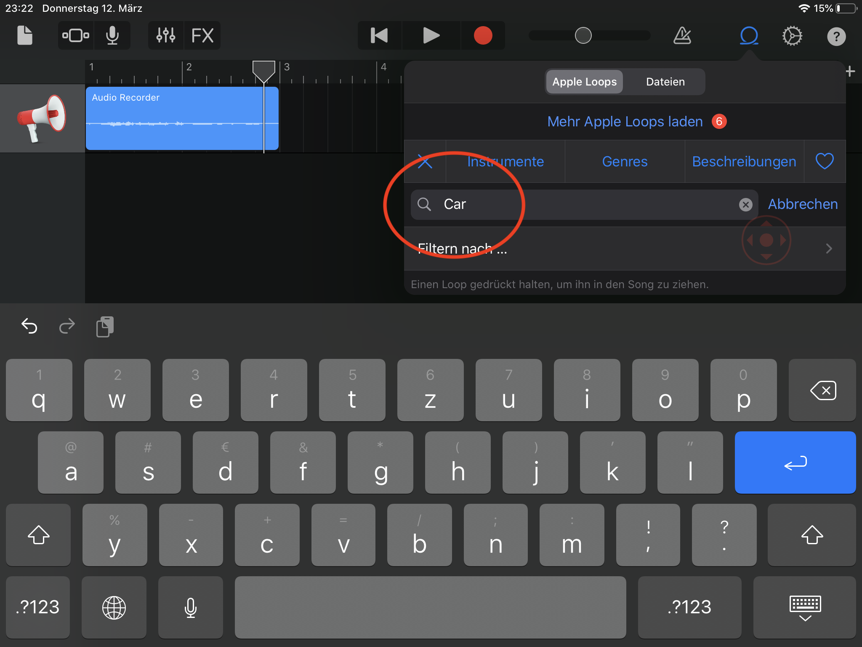Toggle the metronome on or off
Viewport: 862px width, 647px height.
pyautogui.click(x=682, y=35)
